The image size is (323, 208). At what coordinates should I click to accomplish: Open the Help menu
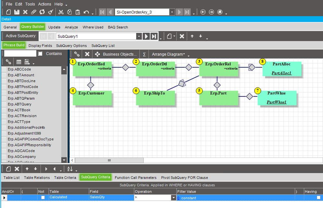coord(59,4)
